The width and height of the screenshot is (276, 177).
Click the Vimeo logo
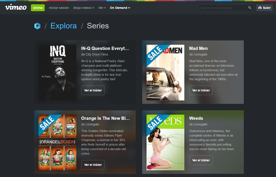tap(15, 8)
